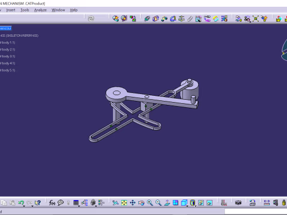Expand the isometric view cube dropdown
287x215 pixels.
[187, 206]
